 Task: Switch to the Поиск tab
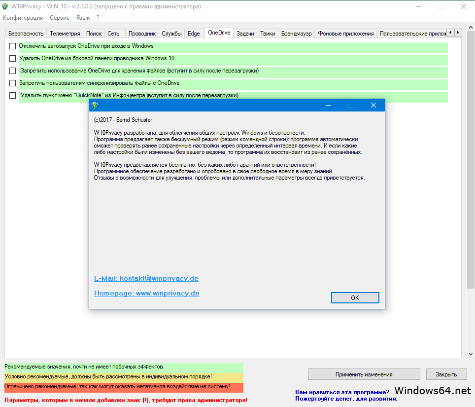coord(94,34)
